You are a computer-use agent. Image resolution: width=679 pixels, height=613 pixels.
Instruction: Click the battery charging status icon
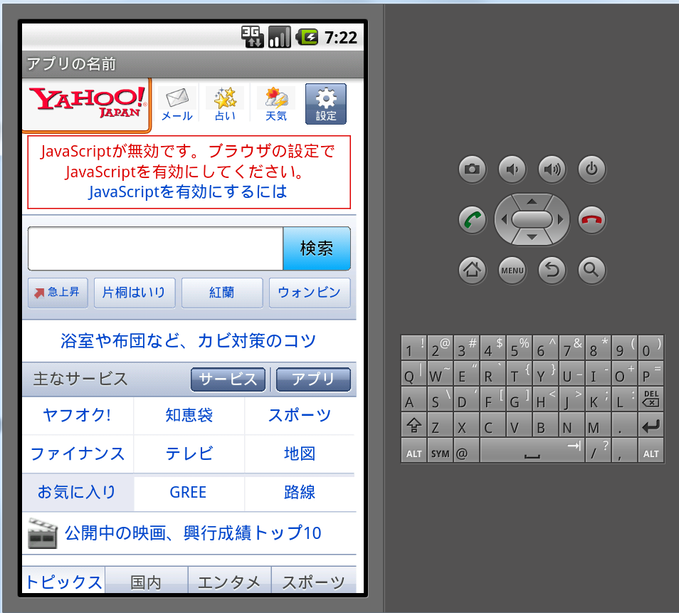pyautogui.click(x=307, y=37)
